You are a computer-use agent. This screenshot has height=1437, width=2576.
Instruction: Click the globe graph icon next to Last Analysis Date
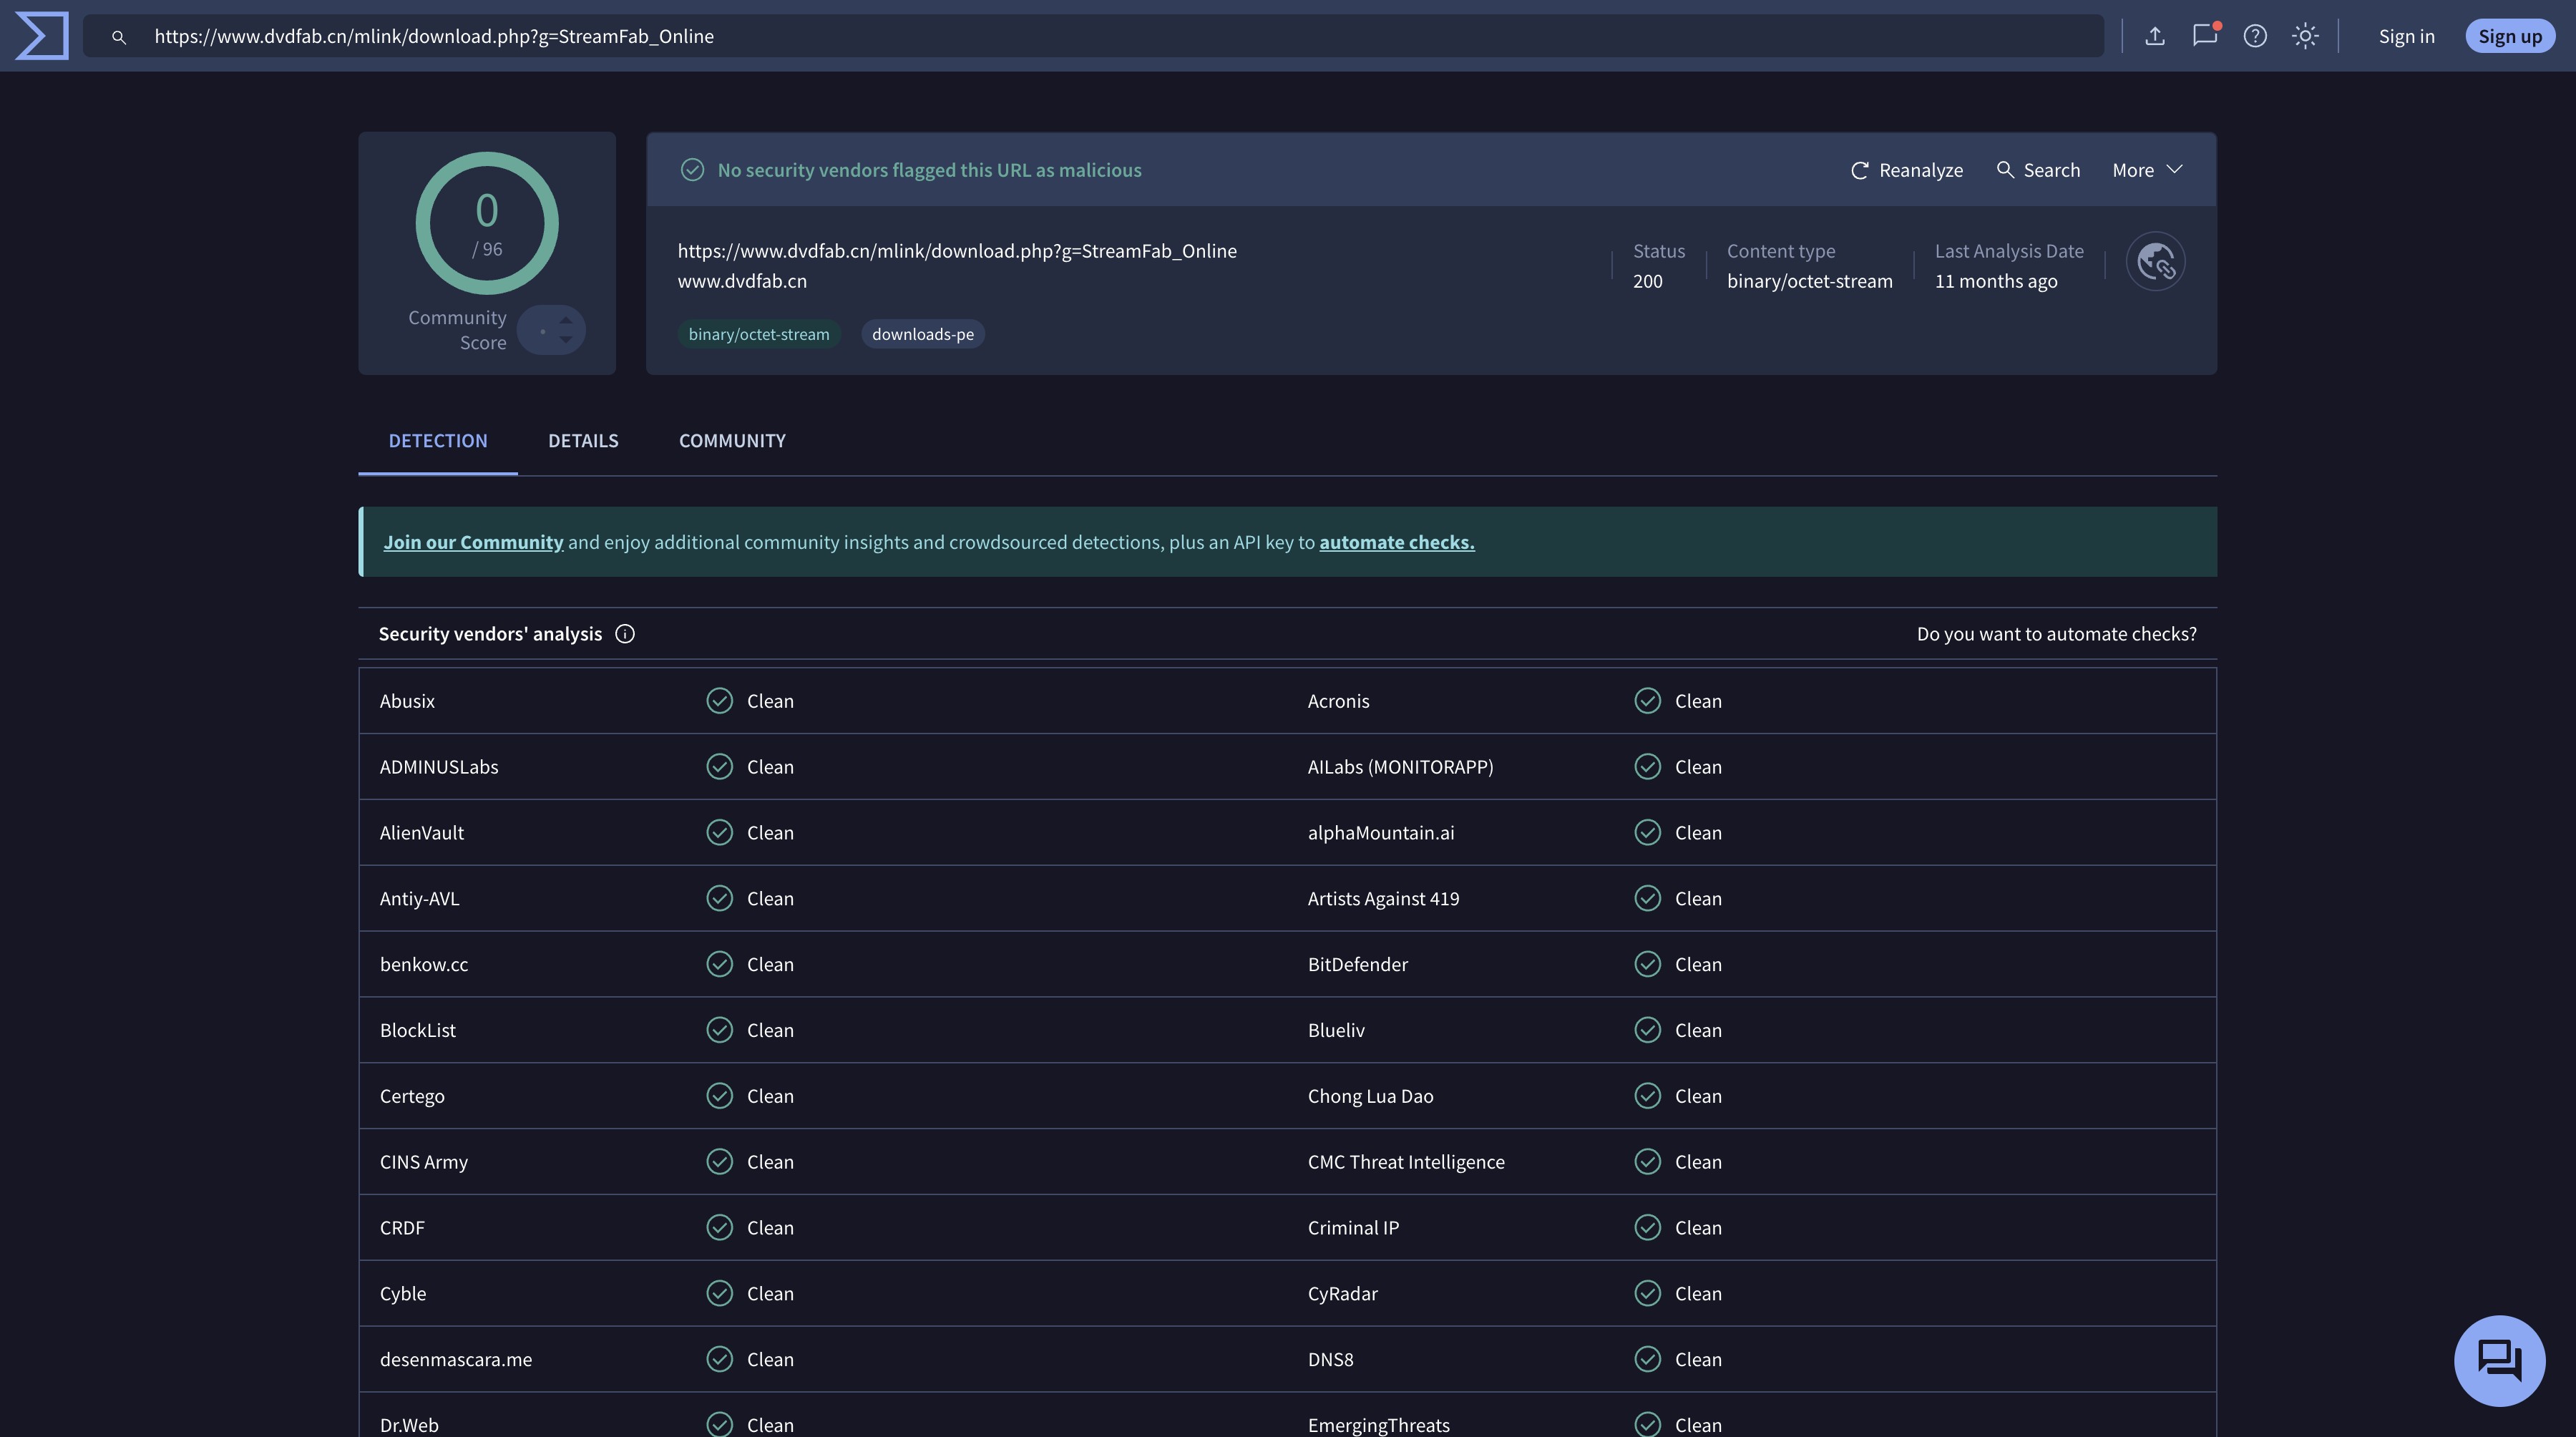tap(2156, 261)
